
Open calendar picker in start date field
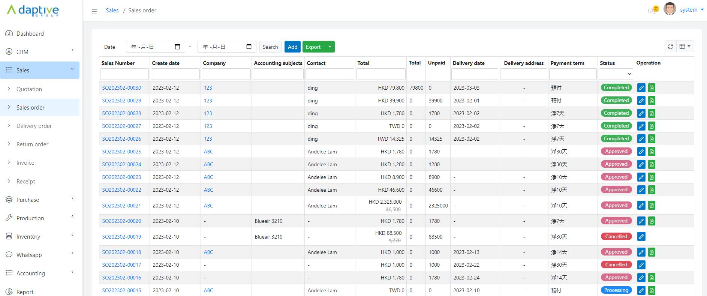(x=178, y=47)
